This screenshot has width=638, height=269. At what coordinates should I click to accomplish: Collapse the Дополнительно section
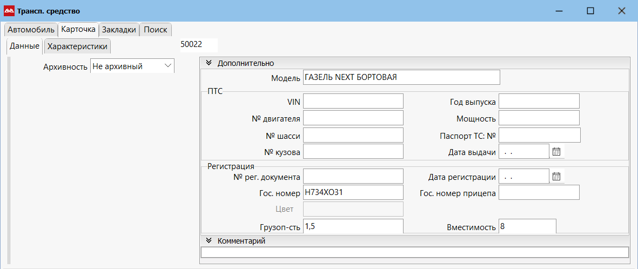pos(209,63)
